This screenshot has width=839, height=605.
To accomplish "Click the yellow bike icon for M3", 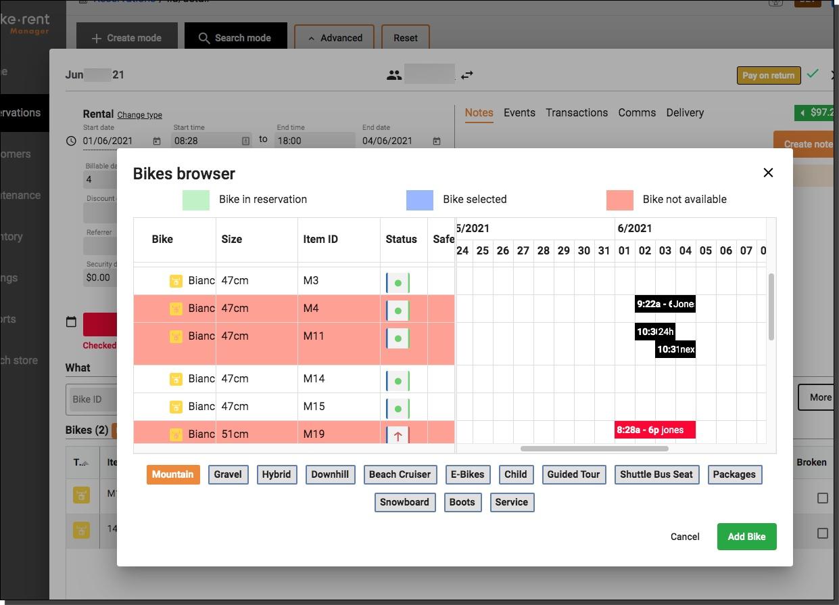I will [176, 281].
